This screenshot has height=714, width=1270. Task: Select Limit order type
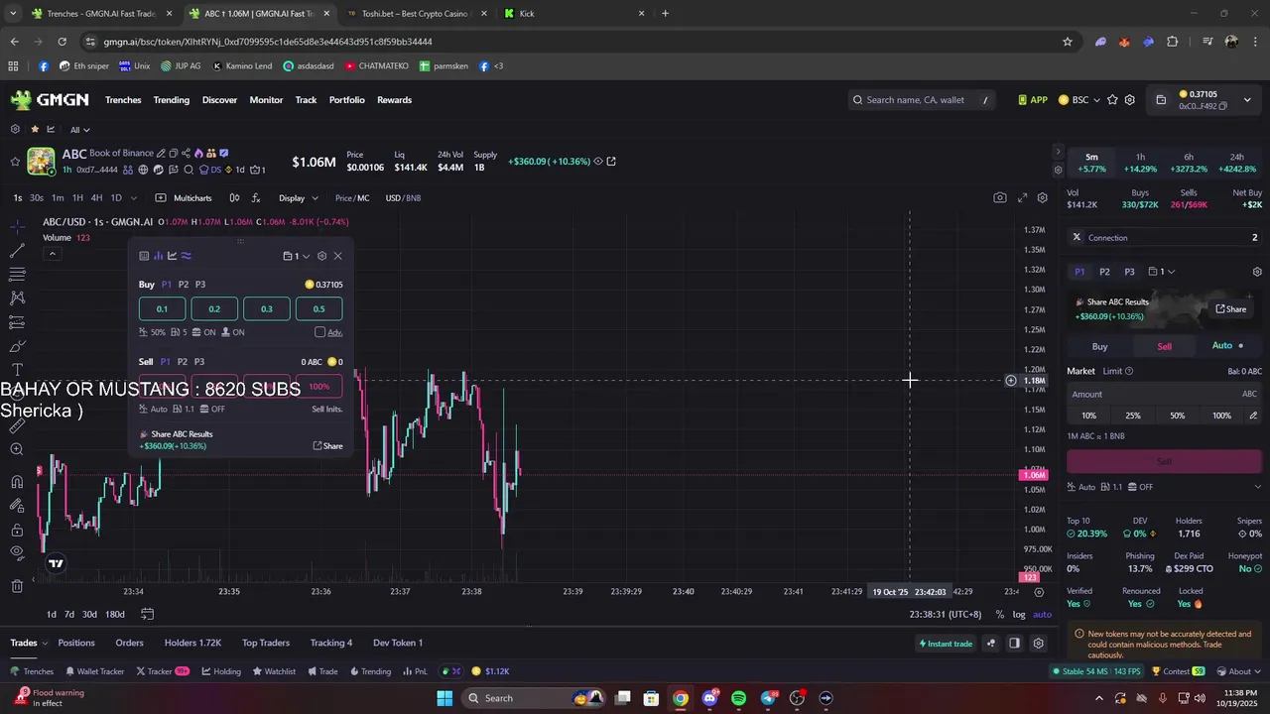(x=1112, y=371)
